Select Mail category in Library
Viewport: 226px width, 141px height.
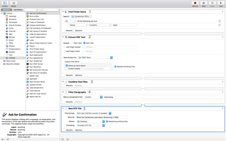click(11, 34)
